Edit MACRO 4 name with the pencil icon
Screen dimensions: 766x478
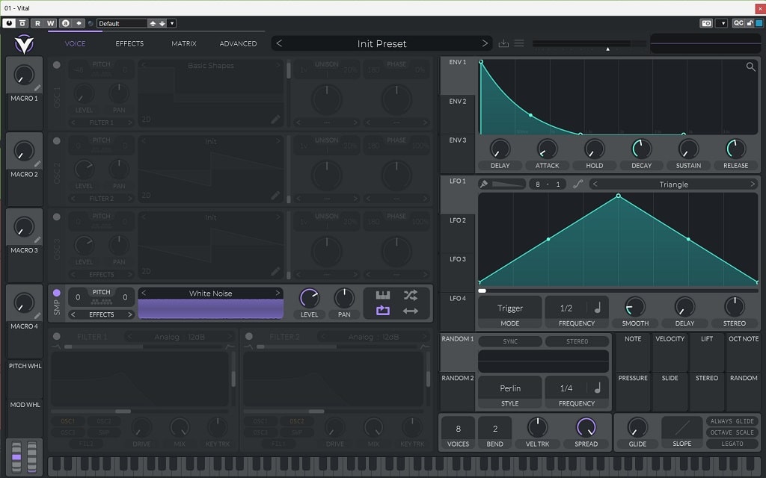(x=37, y=316)
